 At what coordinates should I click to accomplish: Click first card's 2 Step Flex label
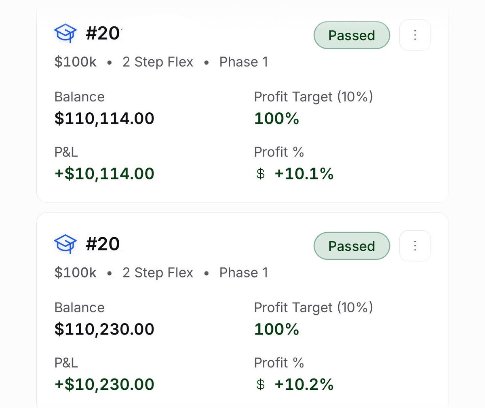coord(158,62)
